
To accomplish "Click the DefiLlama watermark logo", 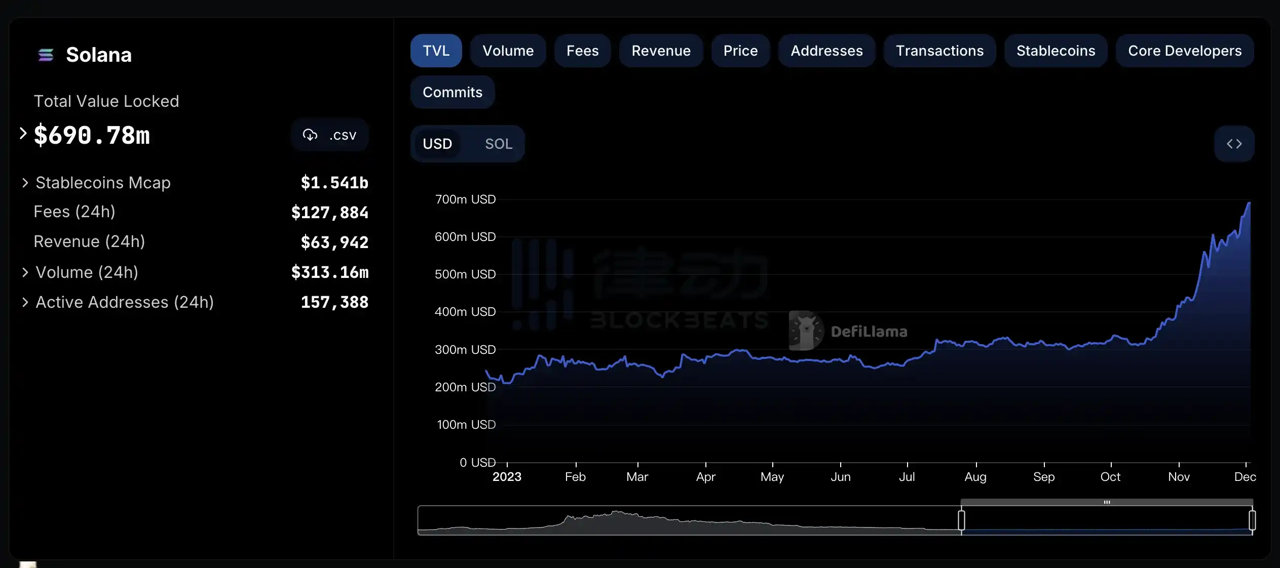I will point(806,331).
